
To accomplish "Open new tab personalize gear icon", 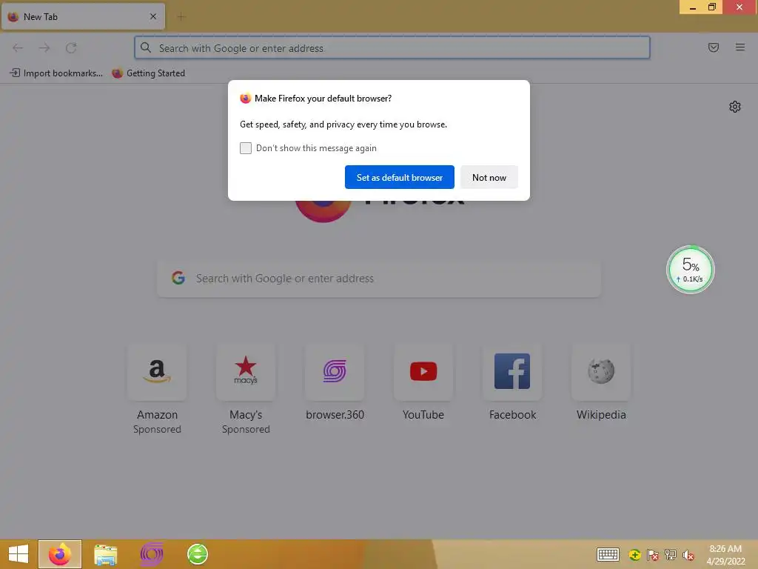I will tap(735, 107).
